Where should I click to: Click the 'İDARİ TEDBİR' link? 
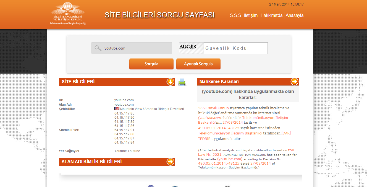coord(244,136)
